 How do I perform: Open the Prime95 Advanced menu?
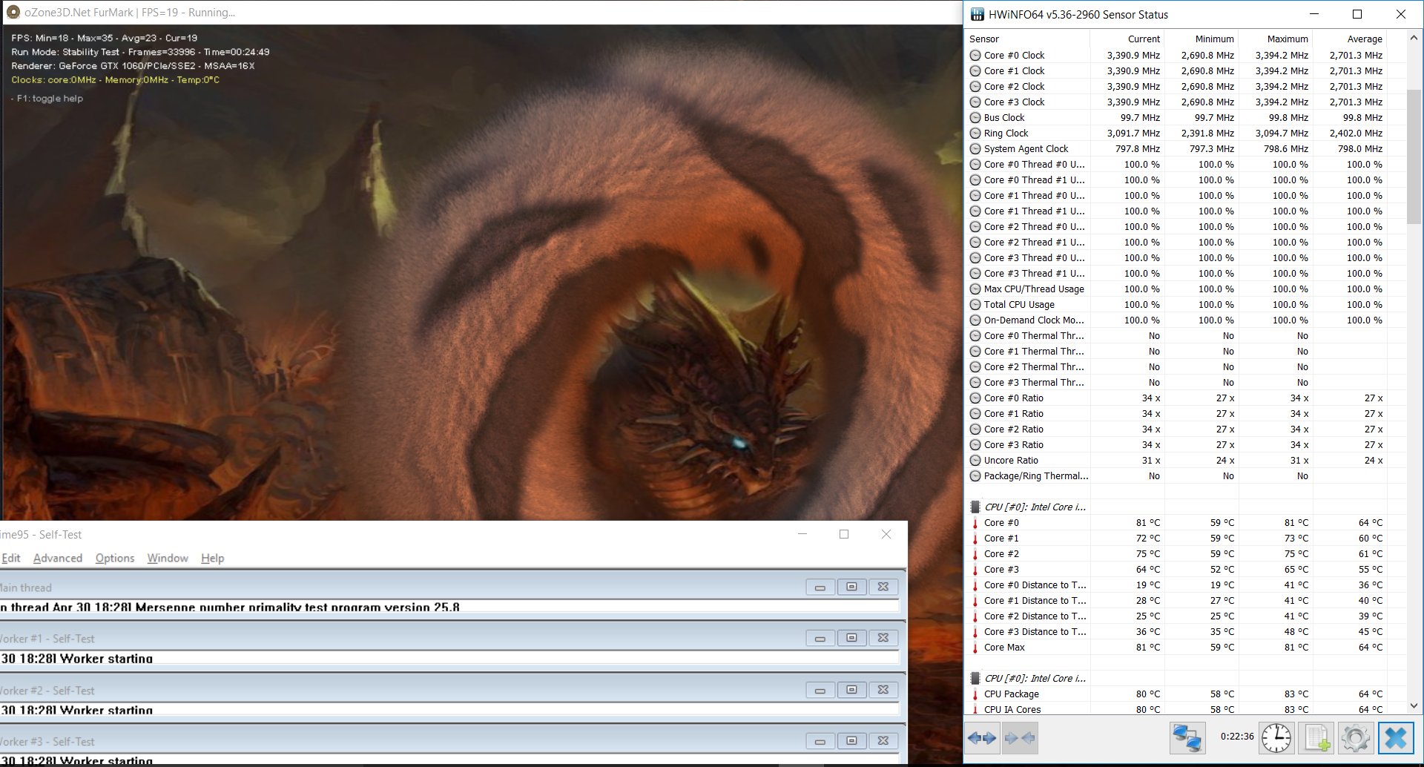(x=58, y=559)
